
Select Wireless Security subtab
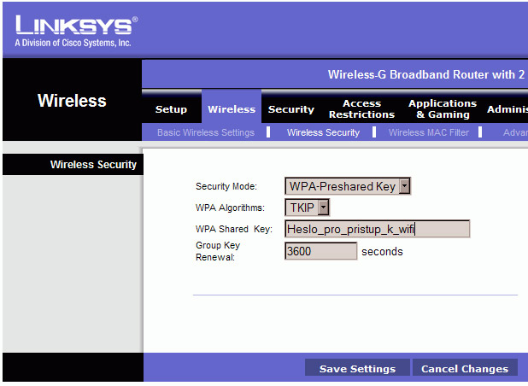(323, 132)
